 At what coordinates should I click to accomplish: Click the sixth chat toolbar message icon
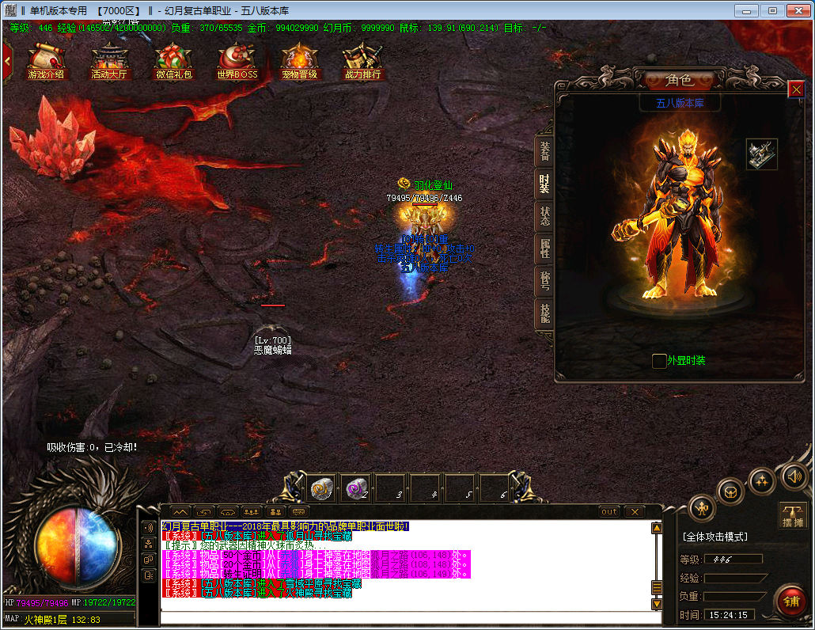(299, 512)
